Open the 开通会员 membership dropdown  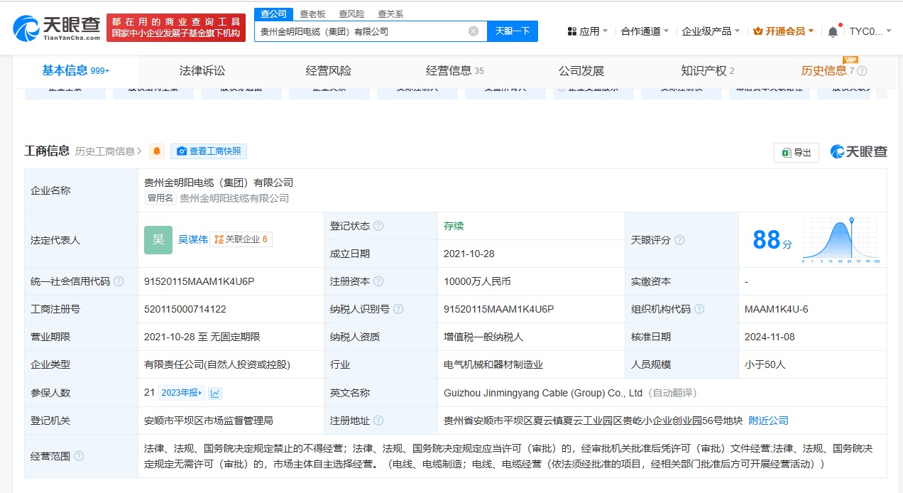[x=784, y=31]
